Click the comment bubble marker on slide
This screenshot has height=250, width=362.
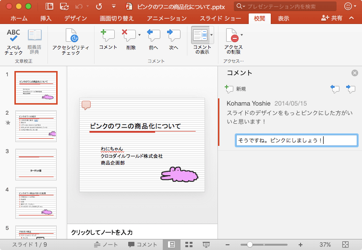point(86,105)
